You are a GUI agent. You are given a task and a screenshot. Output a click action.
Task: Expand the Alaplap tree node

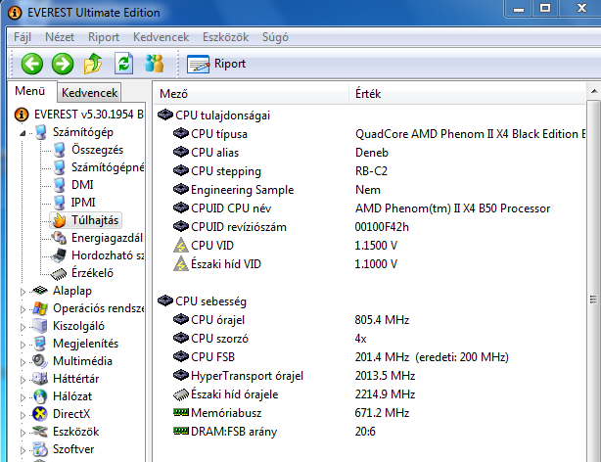(23, 292)
